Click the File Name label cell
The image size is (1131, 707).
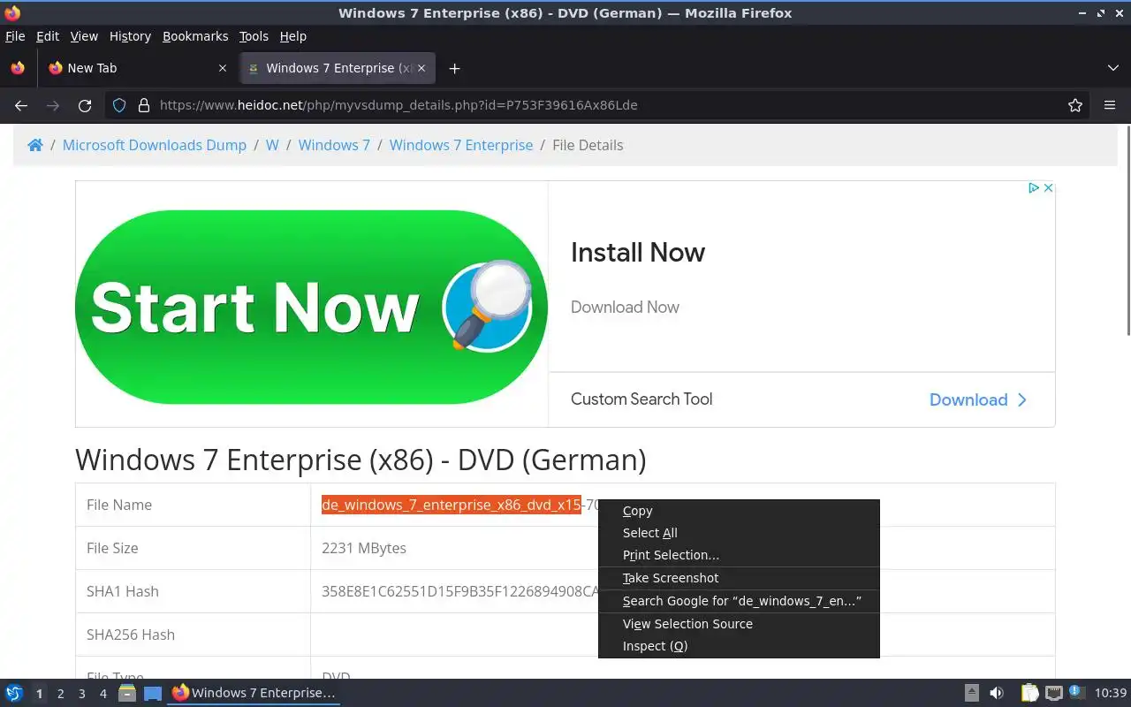click(193, 505)
